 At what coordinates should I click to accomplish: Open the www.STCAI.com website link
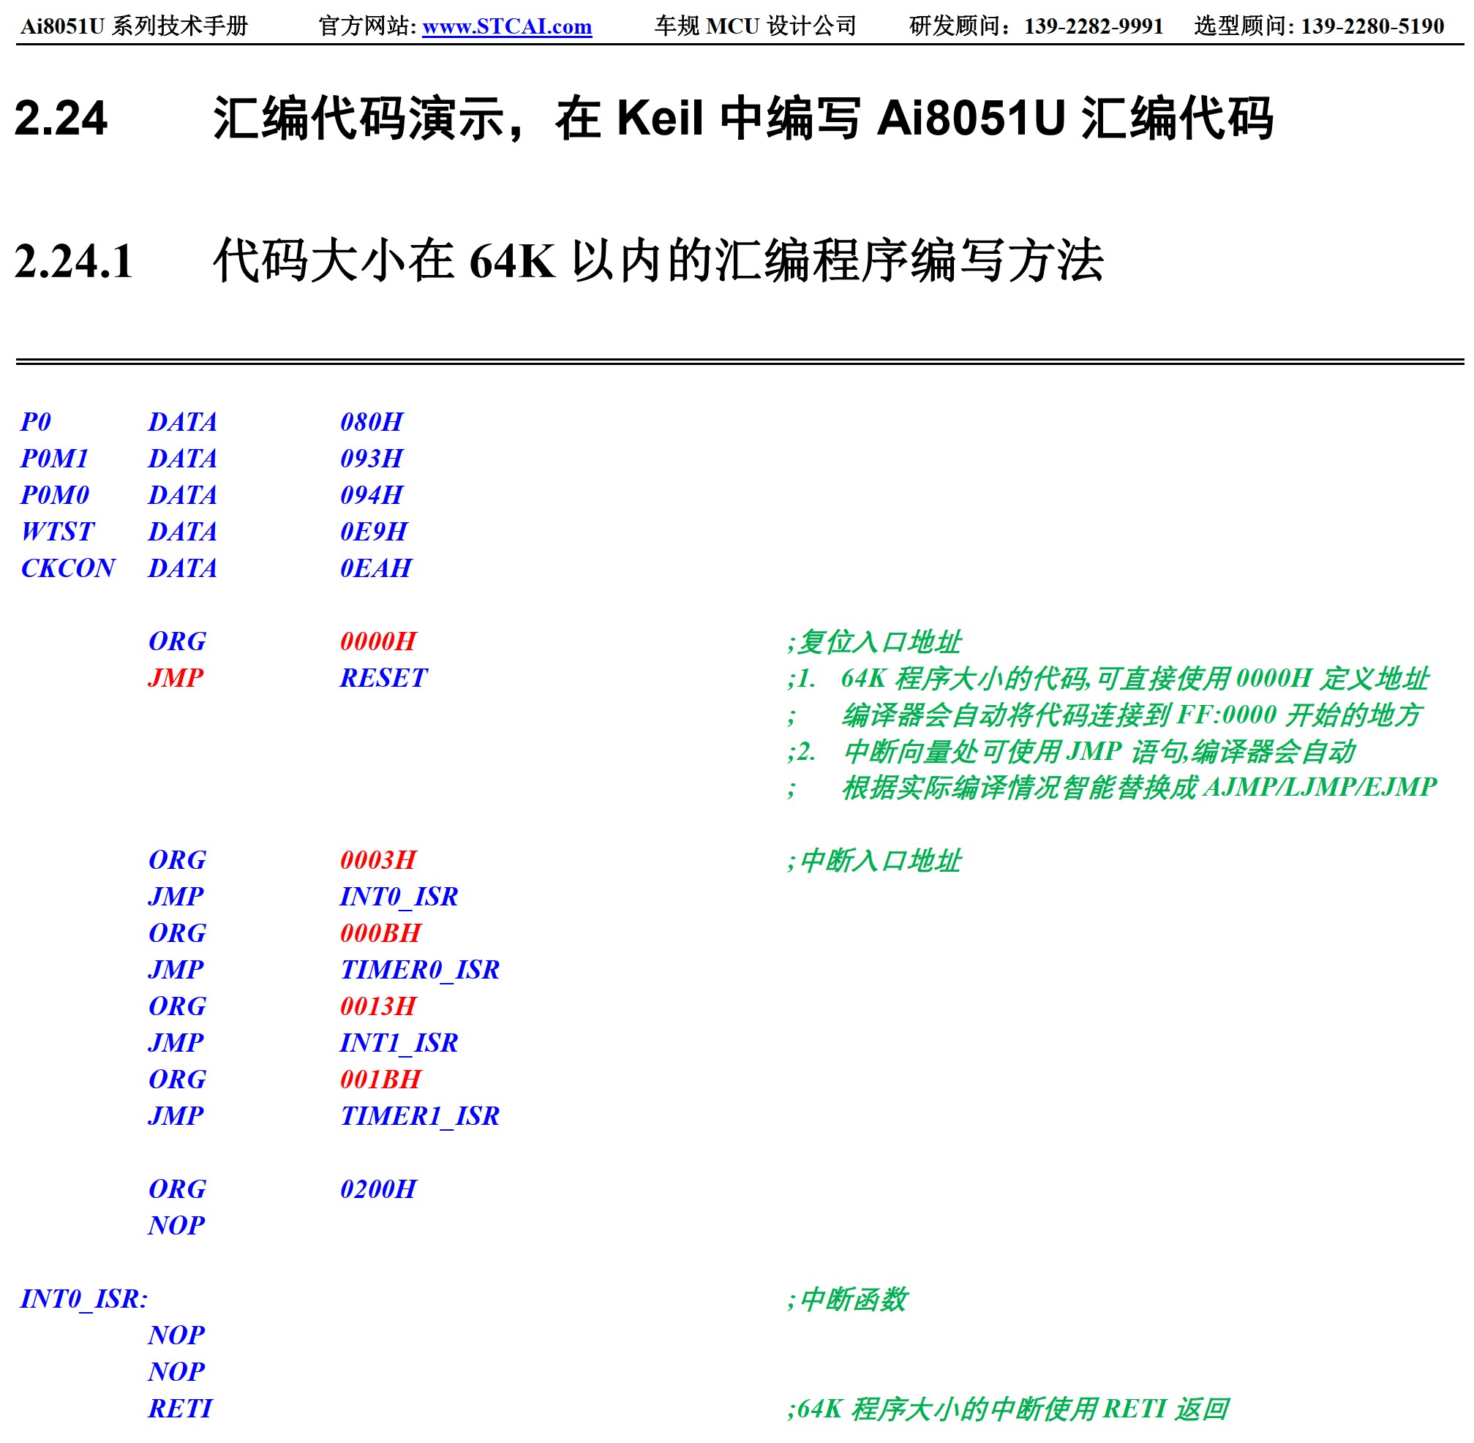click(506, 26)
